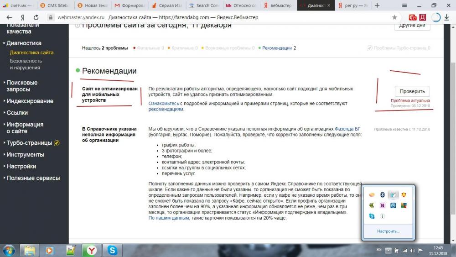Click the Skype icon in the tray popup
This screenshot has width=456, height=257.
coord(372,216)
